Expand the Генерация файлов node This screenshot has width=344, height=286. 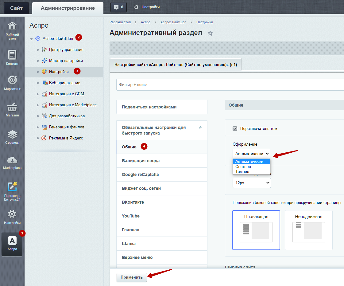(38, 127)
